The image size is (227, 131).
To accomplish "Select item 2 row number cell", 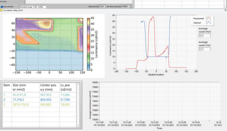I will 7,100.
